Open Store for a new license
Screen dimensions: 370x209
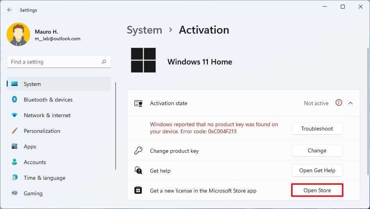click(317, 190)
